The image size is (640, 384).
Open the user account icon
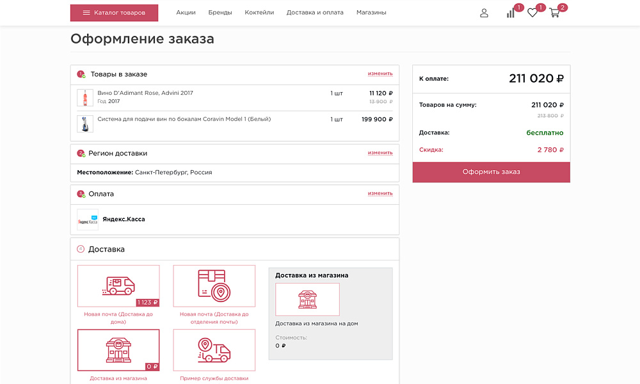coord(484,12)
